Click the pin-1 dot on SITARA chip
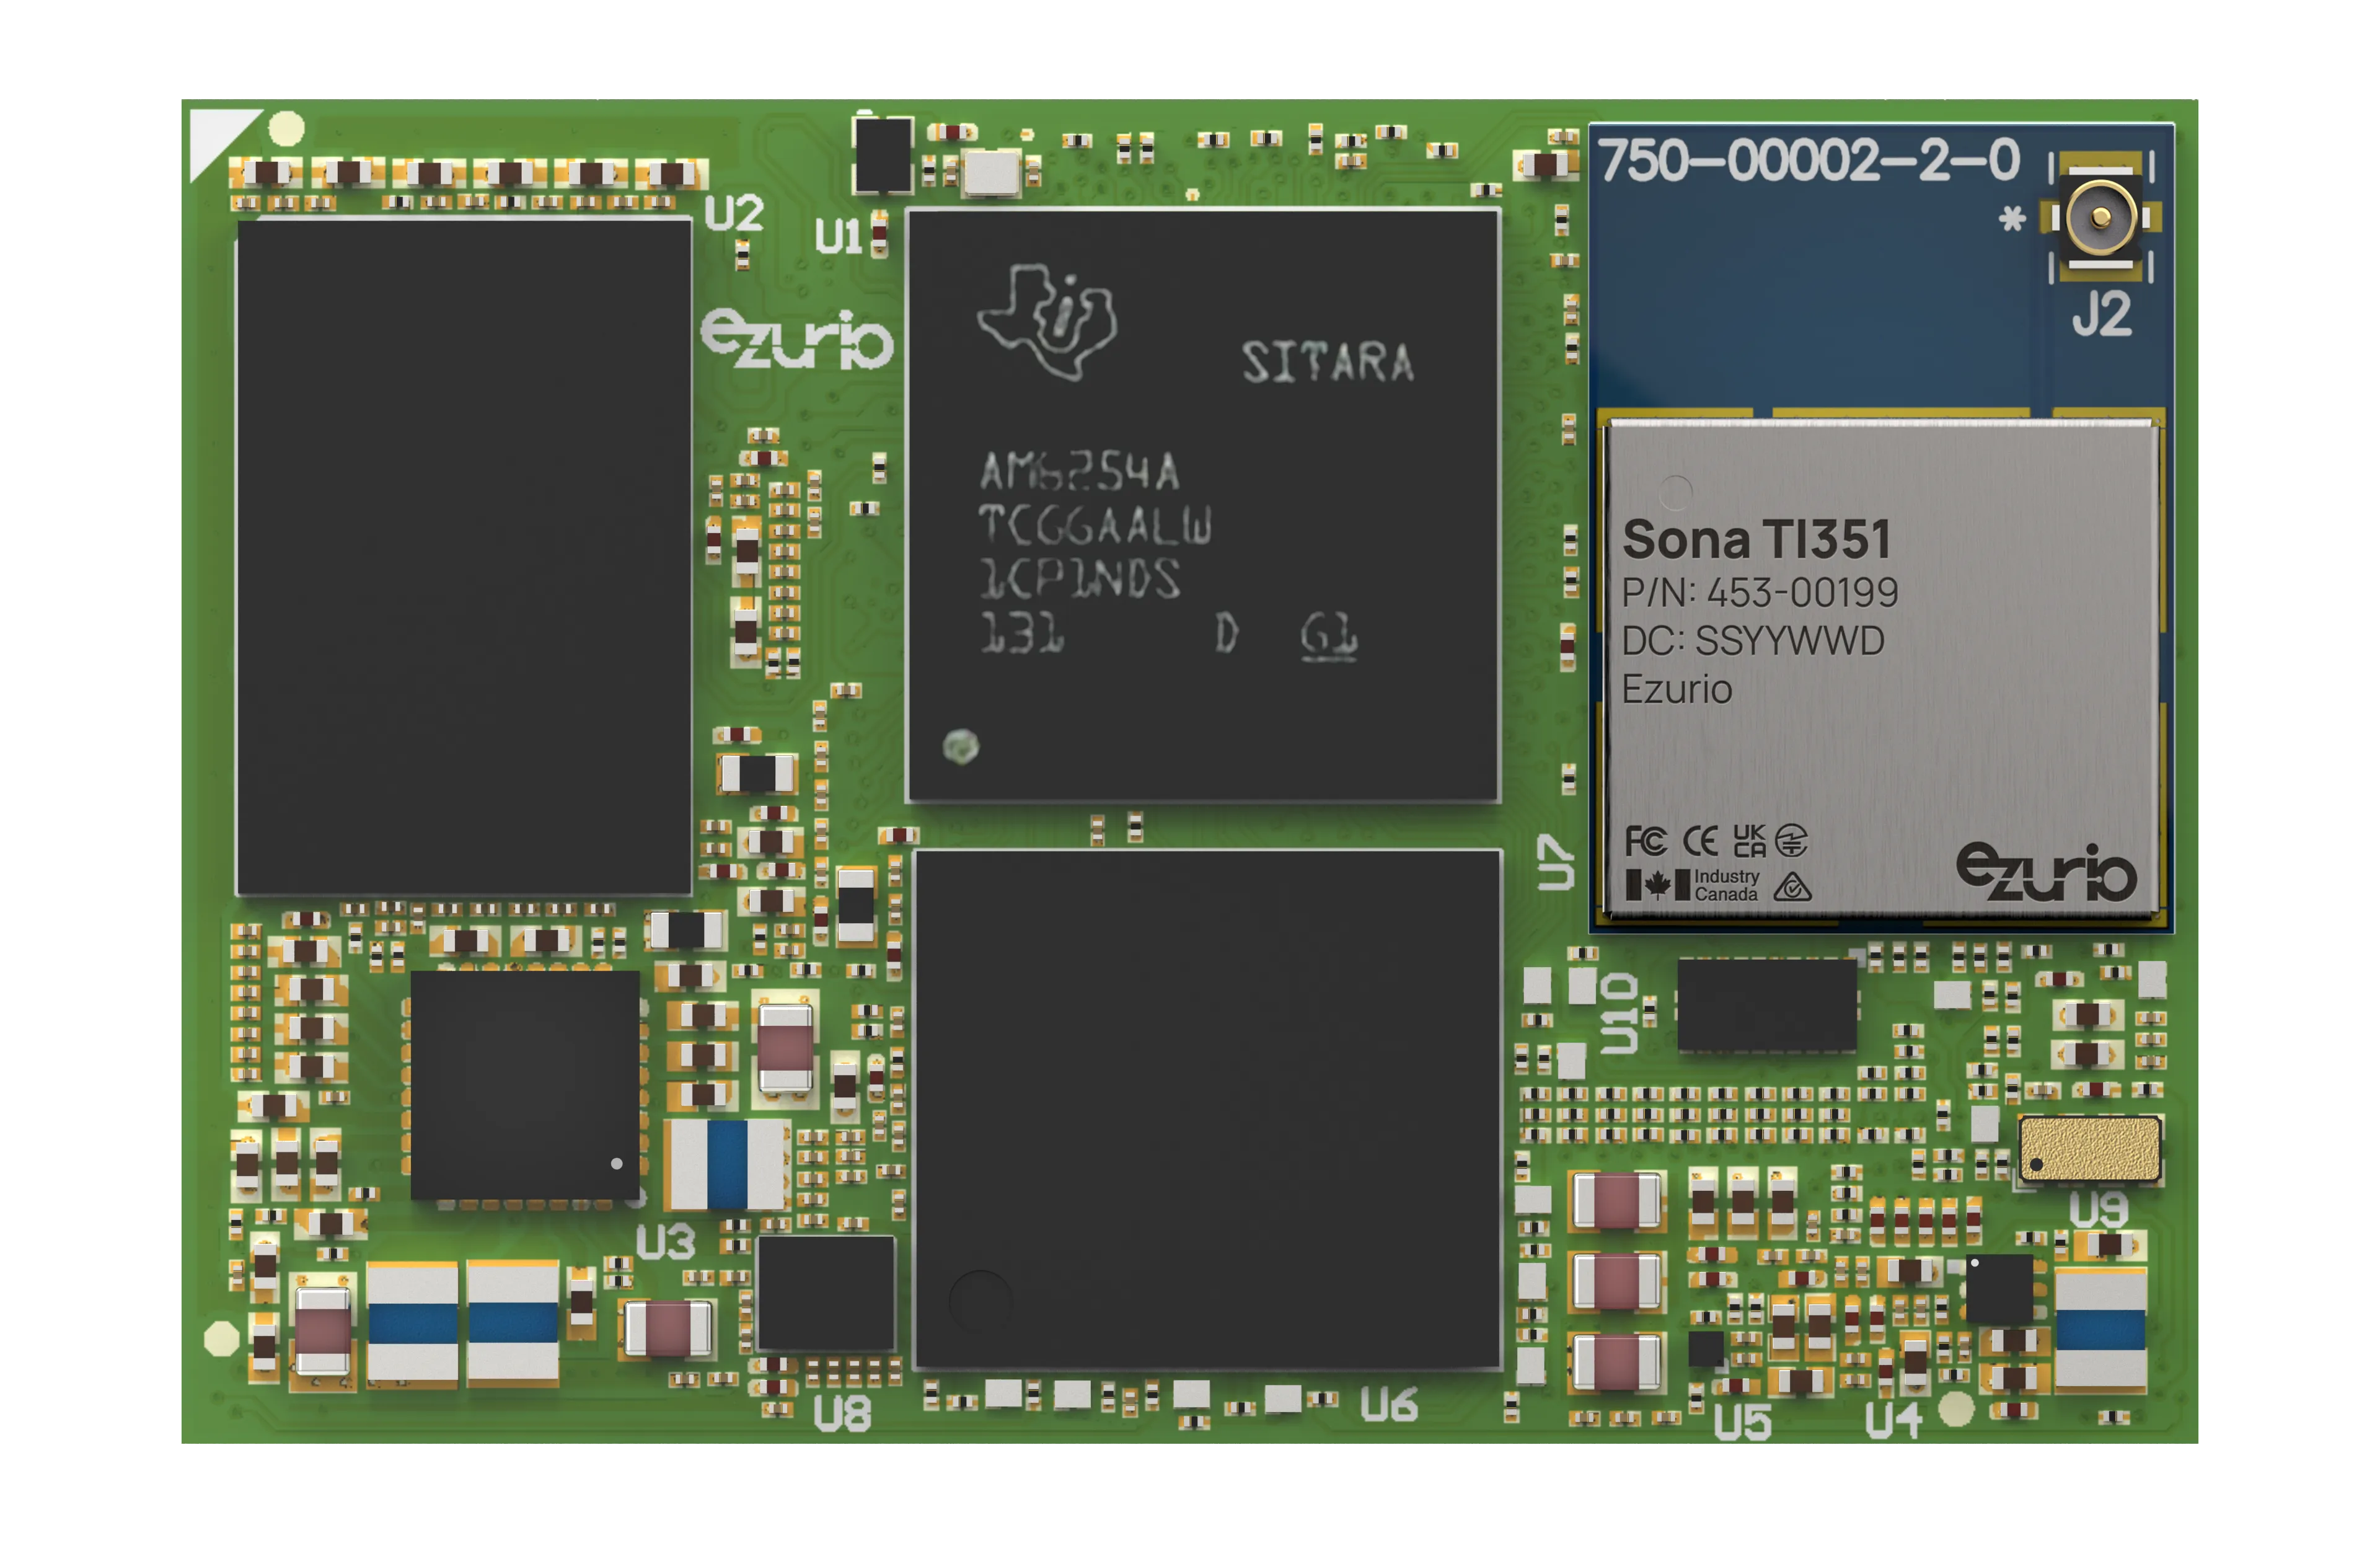Screen dimensions: 2380x1543 click(960, 746)
